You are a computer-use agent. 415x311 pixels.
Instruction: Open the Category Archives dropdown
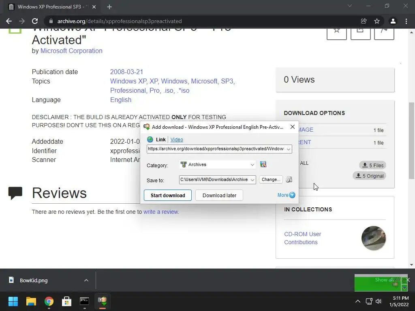tap(217, 164)
